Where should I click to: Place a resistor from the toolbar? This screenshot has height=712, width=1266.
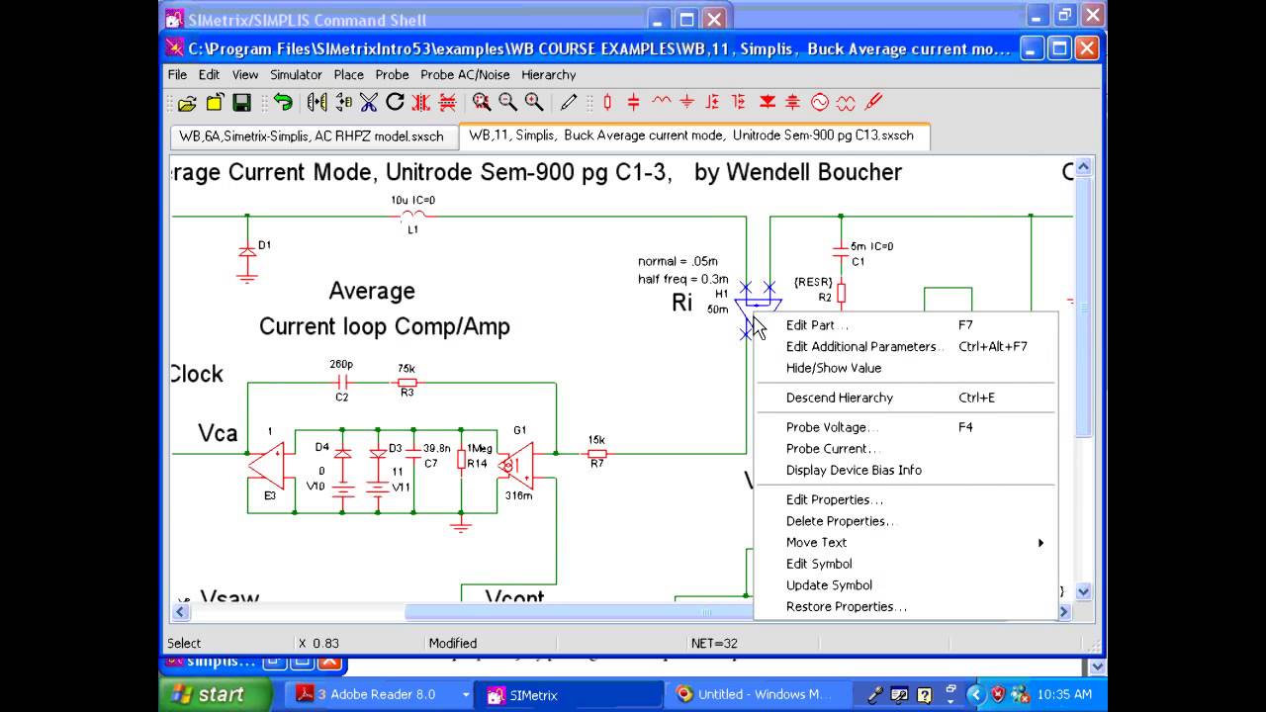point(607,102)
